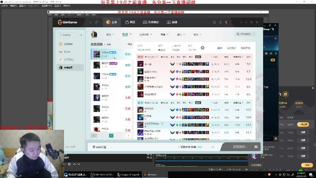Move source up in OBS list
The height and width of the screenshot is (178, 316).
[74, 164]
